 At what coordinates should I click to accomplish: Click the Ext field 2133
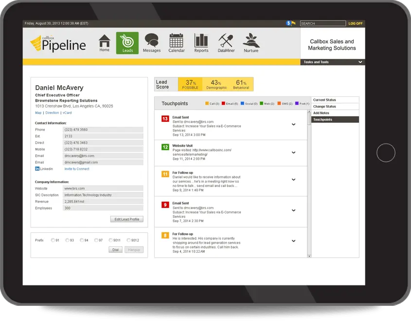103,136
